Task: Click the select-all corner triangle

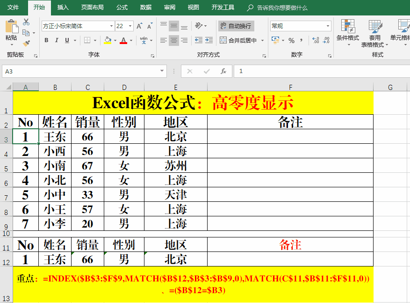Action: point(8,87)
